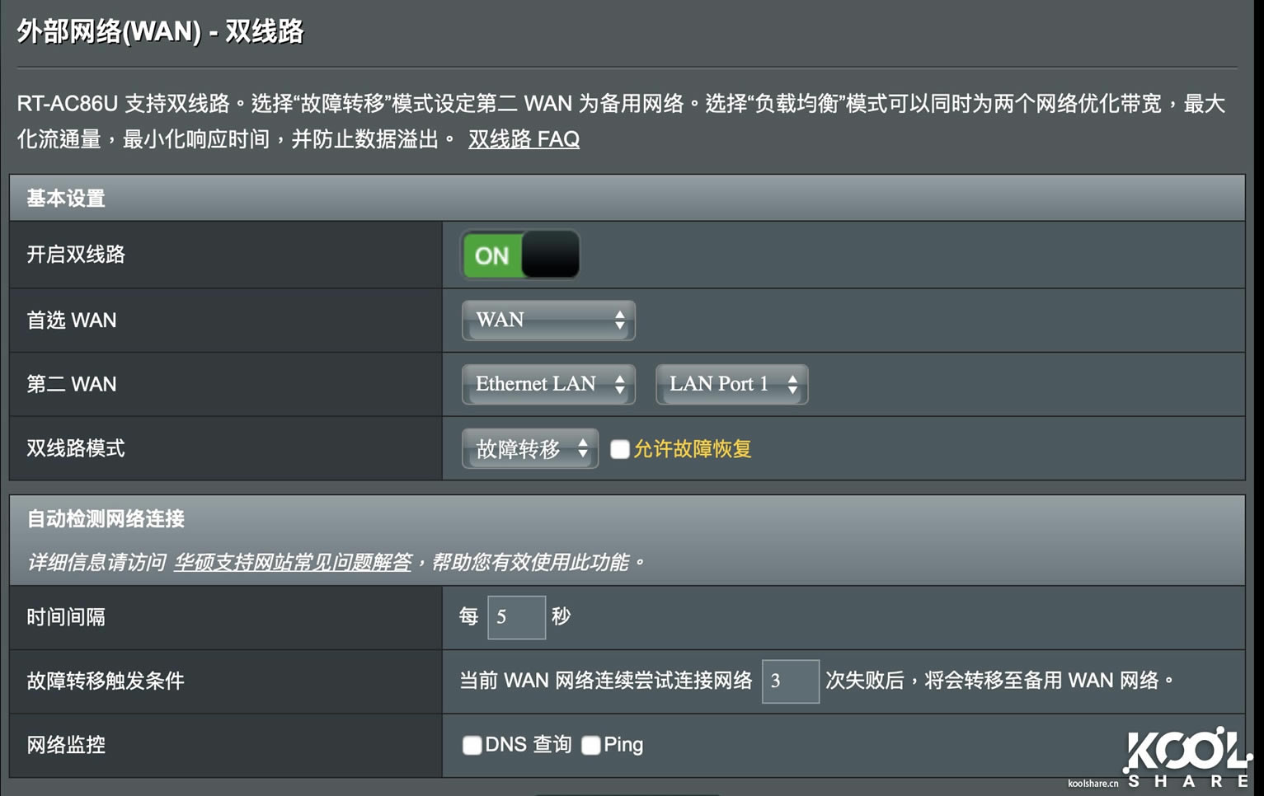Enable the 允许故障恢复 checkbox
1264x796 pixels.
coord(620,449)
